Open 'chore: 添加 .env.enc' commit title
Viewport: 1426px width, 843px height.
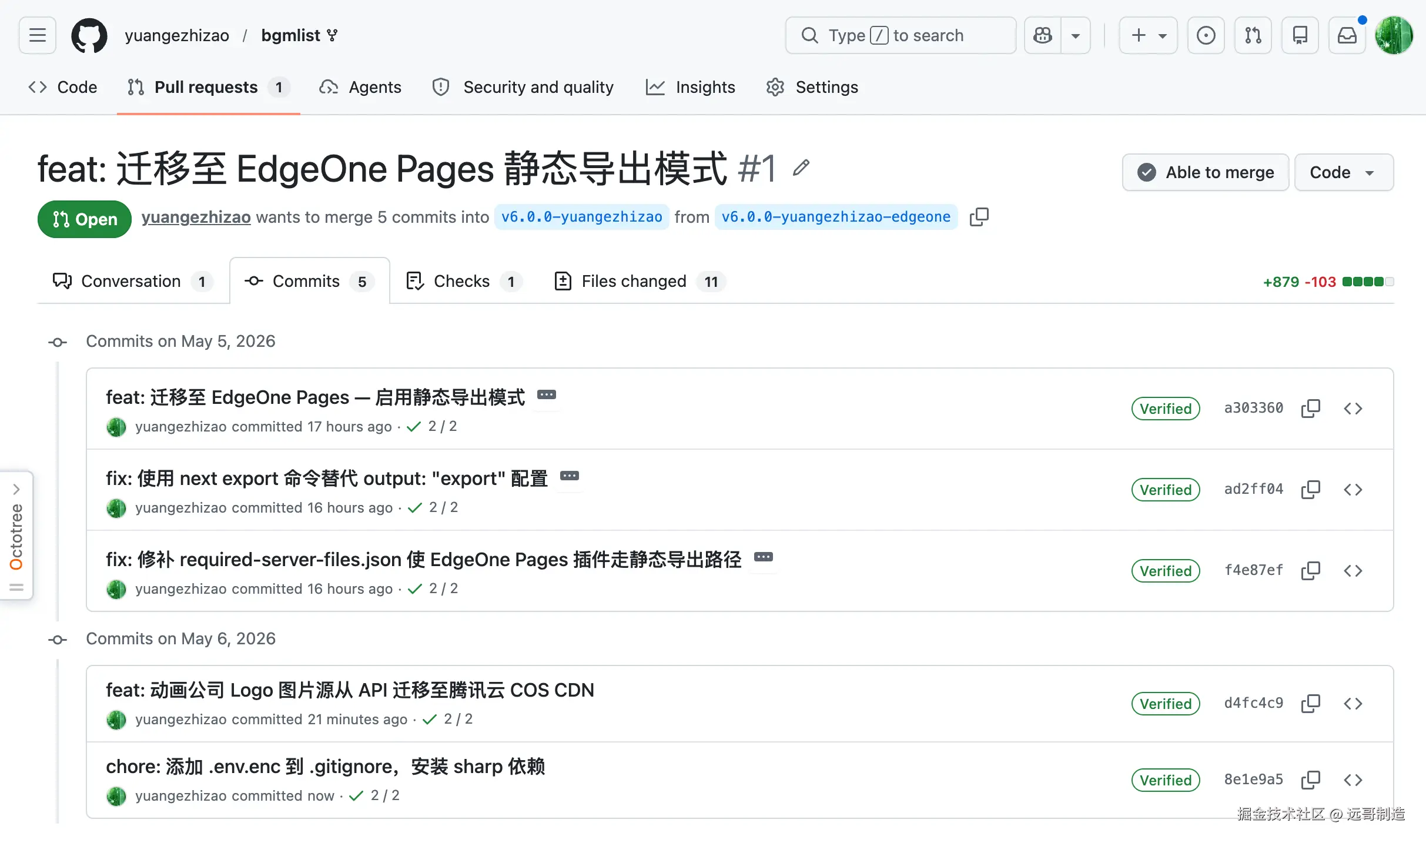point(325,767)
